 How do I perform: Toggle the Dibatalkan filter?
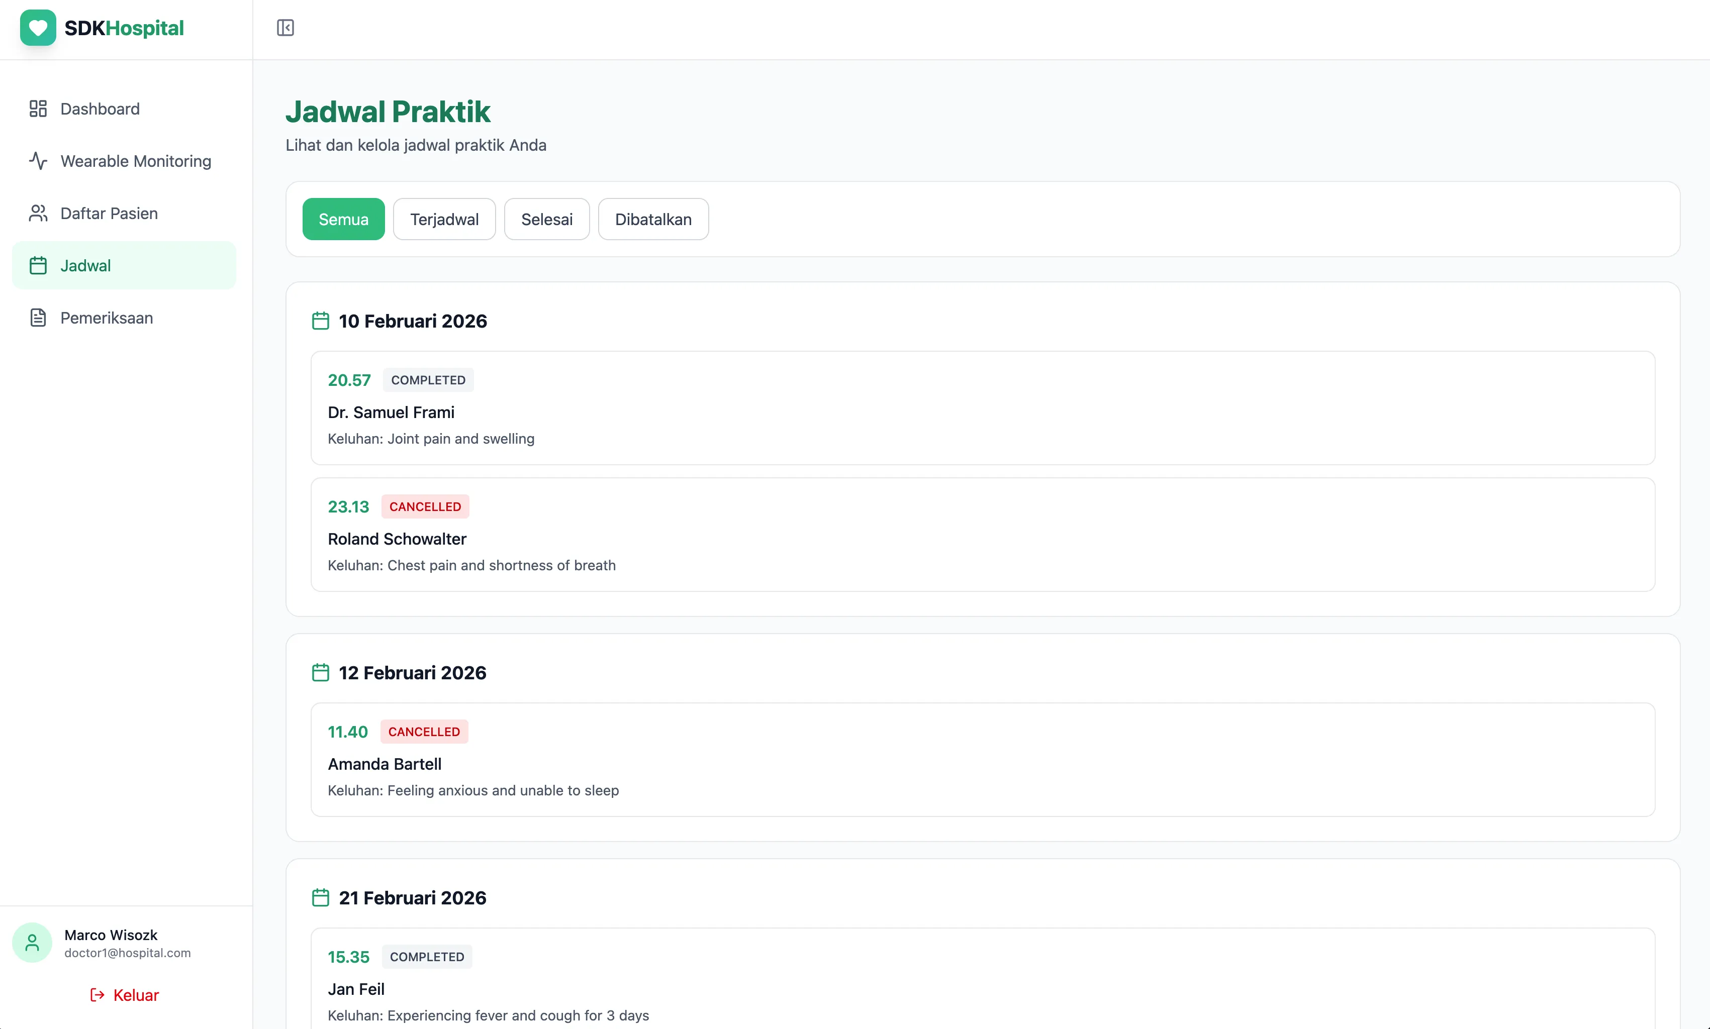[653, 219]
